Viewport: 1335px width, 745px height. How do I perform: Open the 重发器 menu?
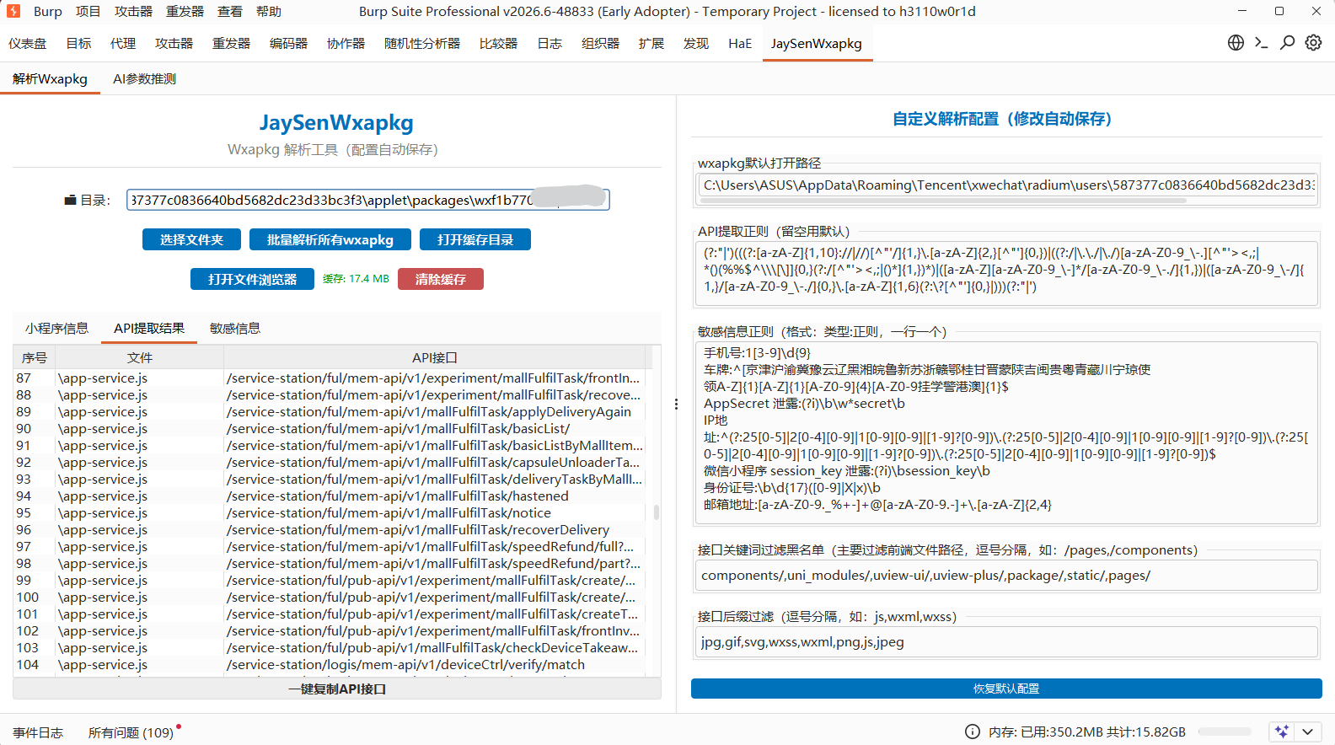click(x=185, y=11)
